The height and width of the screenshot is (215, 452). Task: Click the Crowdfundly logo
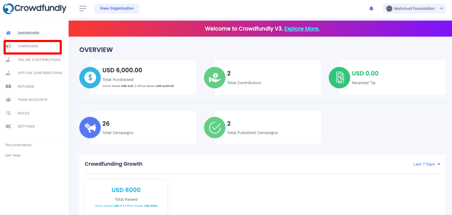(x=35, y=9)
